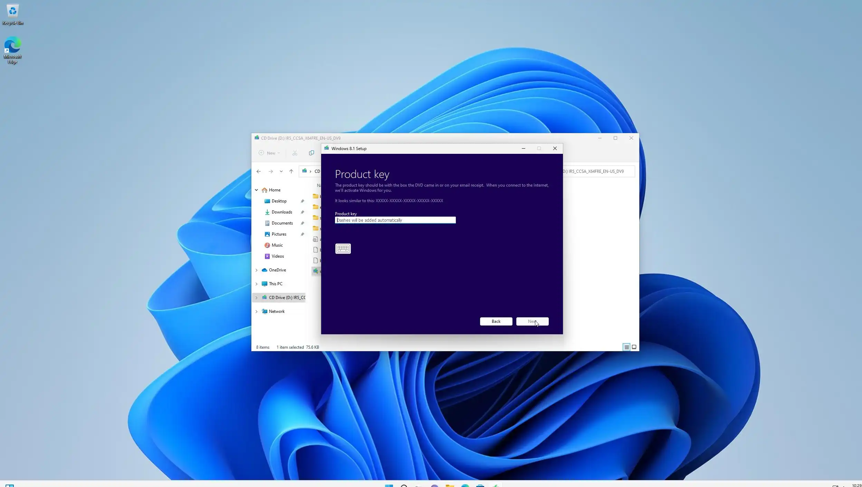Expand the OneDrive tree node
862x487 pixels.
pyautogui.click(x=256, y=270)
